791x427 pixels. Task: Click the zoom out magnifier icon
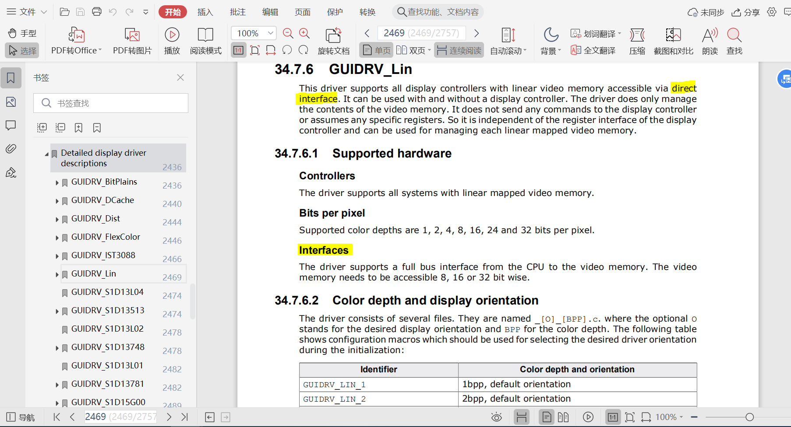pyautogui.click(x=288, y=33)
